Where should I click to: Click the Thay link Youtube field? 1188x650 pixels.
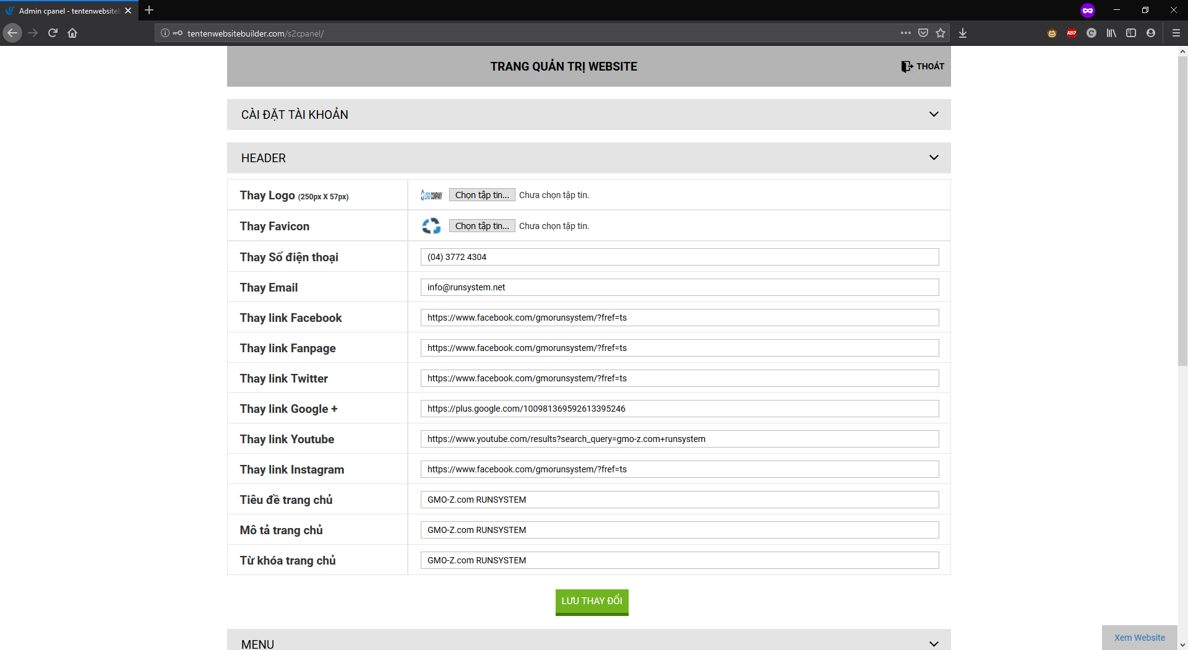pos(680,439)
